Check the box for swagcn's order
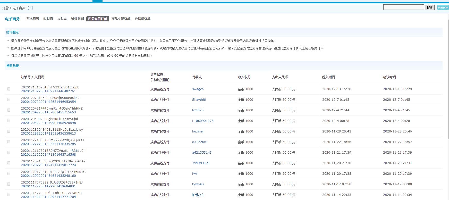Screen dimensions: 449x200 pos(9,89)
